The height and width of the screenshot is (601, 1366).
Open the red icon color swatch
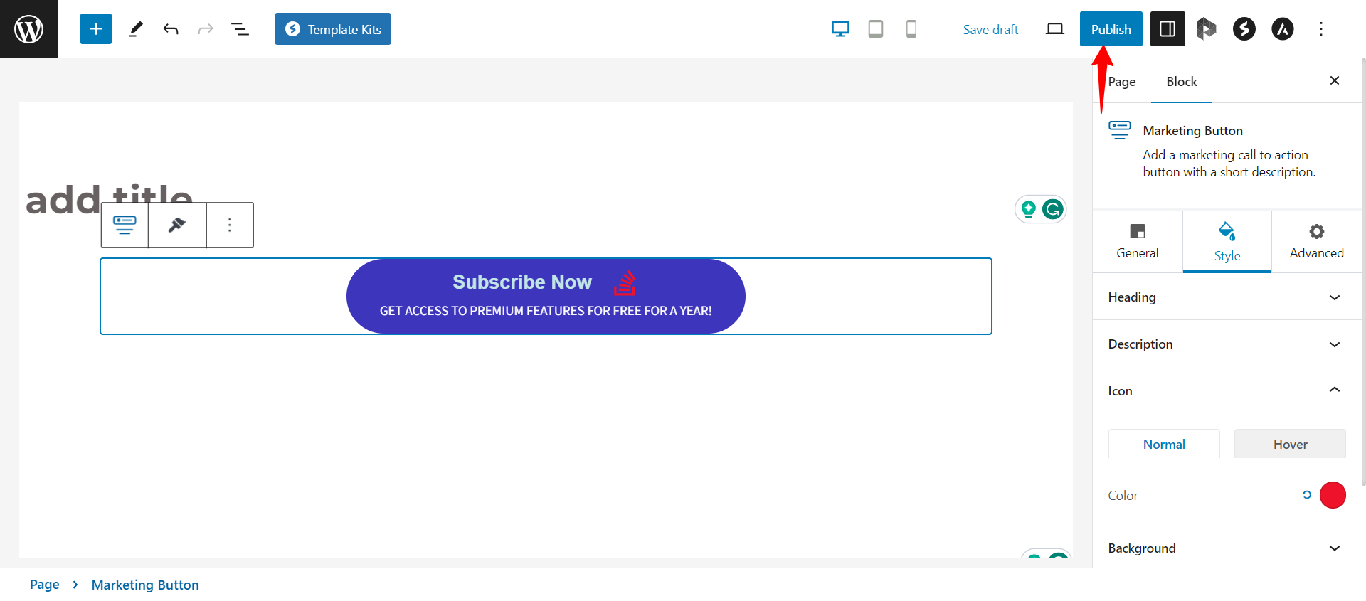1333,495
